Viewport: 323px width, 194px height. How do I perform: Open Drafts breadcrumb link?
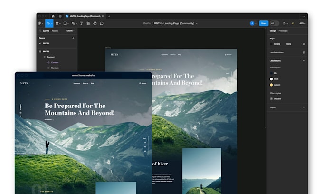(x=147, y=23)
